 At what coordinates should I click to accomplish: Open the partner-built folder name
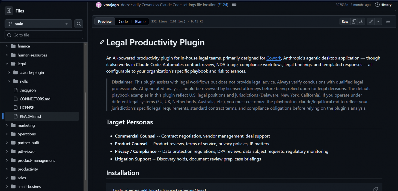pos(28,143)
